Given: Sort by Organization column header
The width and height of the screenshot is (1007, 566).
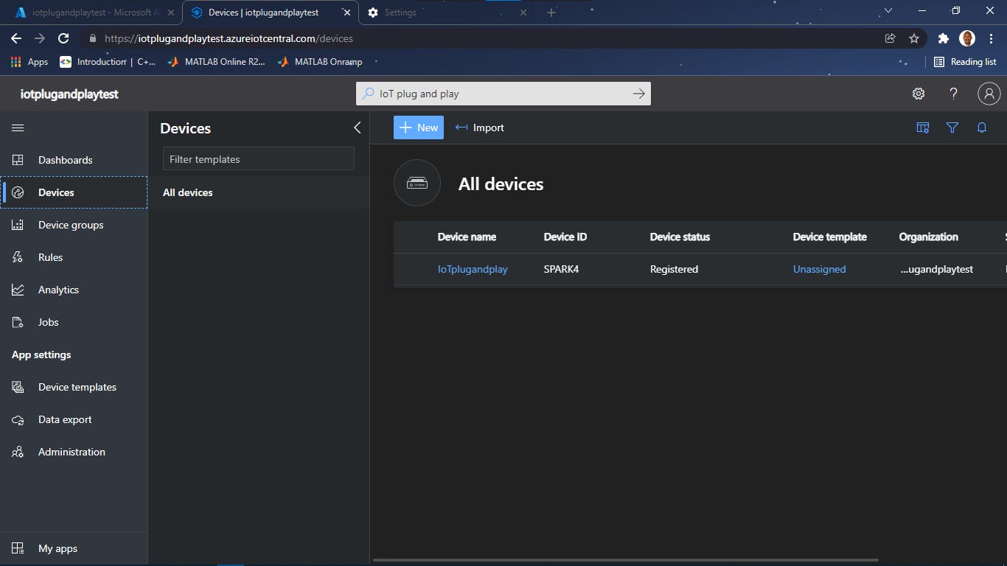Looking at the screenshot, I should coord(928,237).
